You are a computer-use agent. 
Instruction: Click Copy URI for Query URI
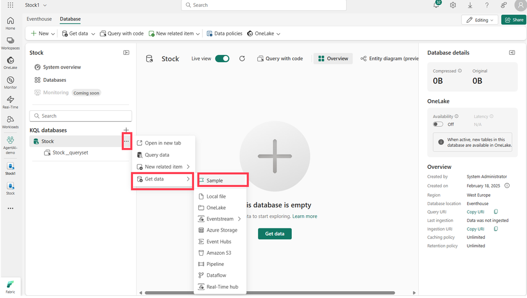[x=475, y=212]
